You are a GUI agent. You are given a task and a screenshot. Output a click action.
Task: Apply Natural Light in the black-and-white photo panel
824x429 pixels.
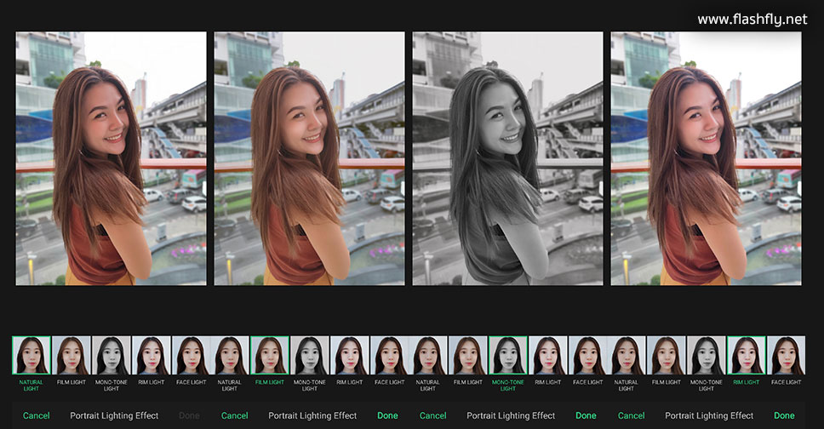pos(428,356)
